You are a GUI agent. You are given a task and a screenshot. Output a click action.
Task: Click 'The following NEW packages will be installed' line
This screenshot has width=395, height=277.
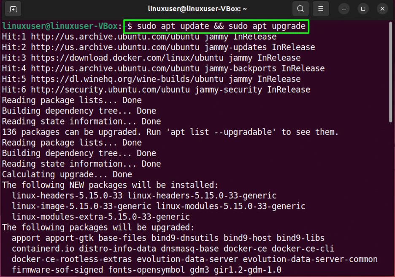pos(110,185)
